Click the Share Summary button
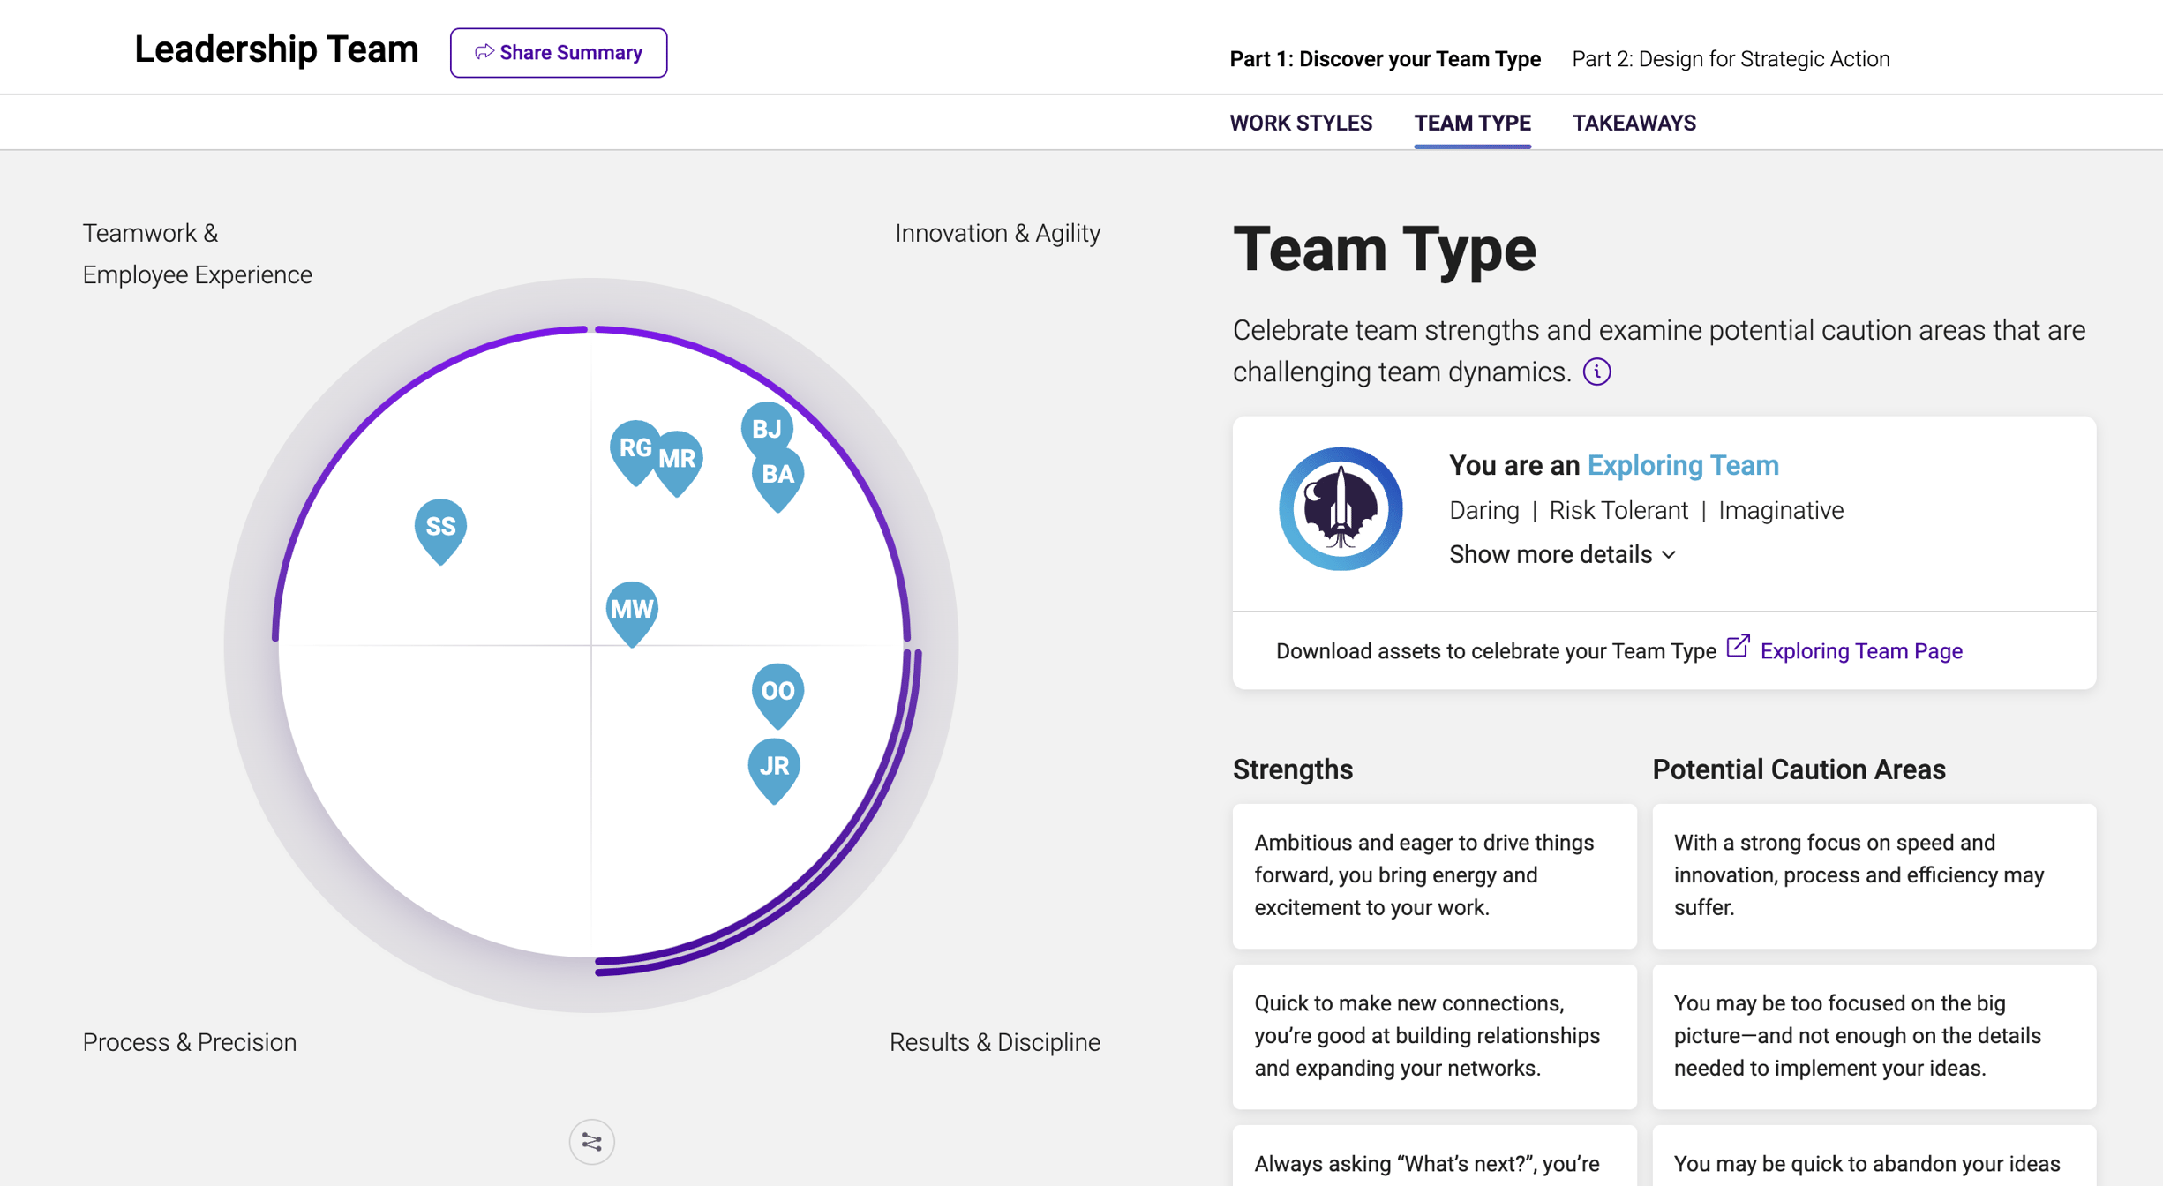This screenshot has height=1186, width=2163. pos(559,52)
